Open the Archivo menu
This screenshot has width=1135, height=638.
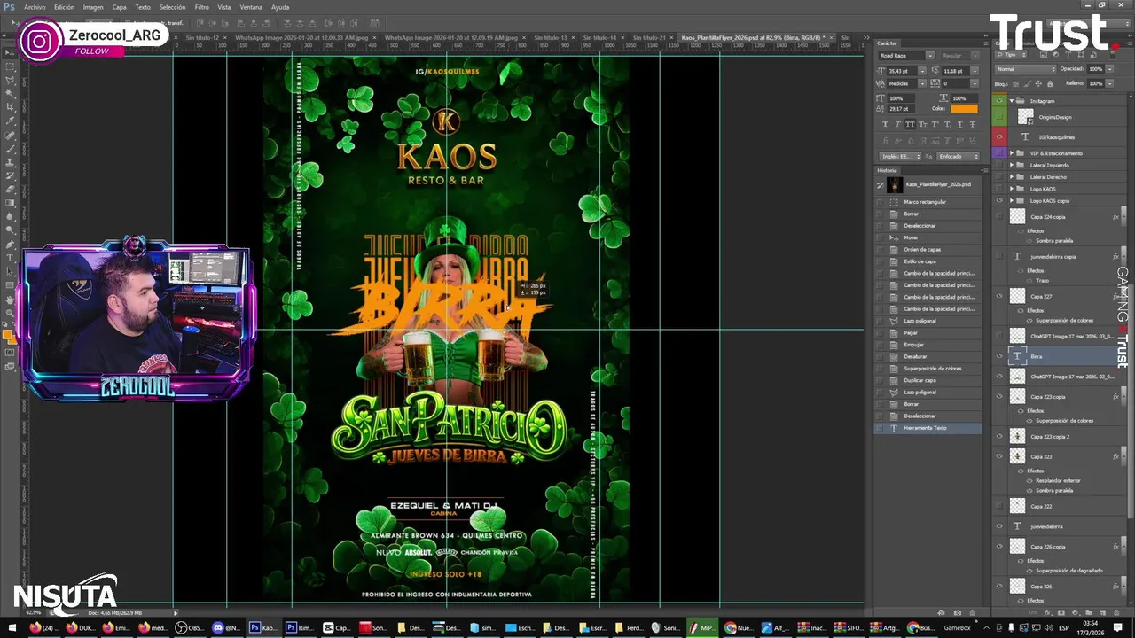[35, 7]
